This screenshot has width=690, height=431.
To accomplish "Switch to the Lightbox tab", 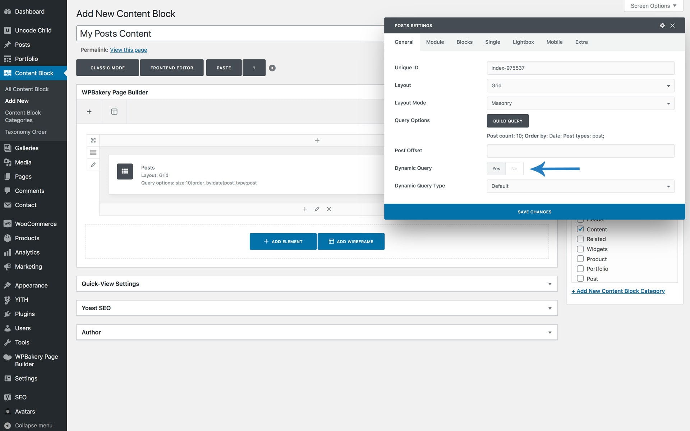I will 523,42.
